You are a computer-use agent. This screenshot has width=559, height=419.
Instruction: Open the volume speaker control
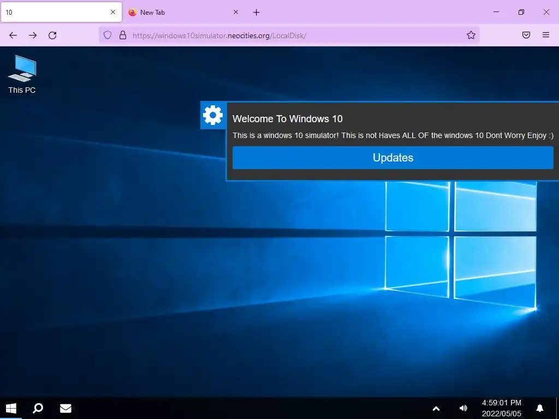pos(463,408)
